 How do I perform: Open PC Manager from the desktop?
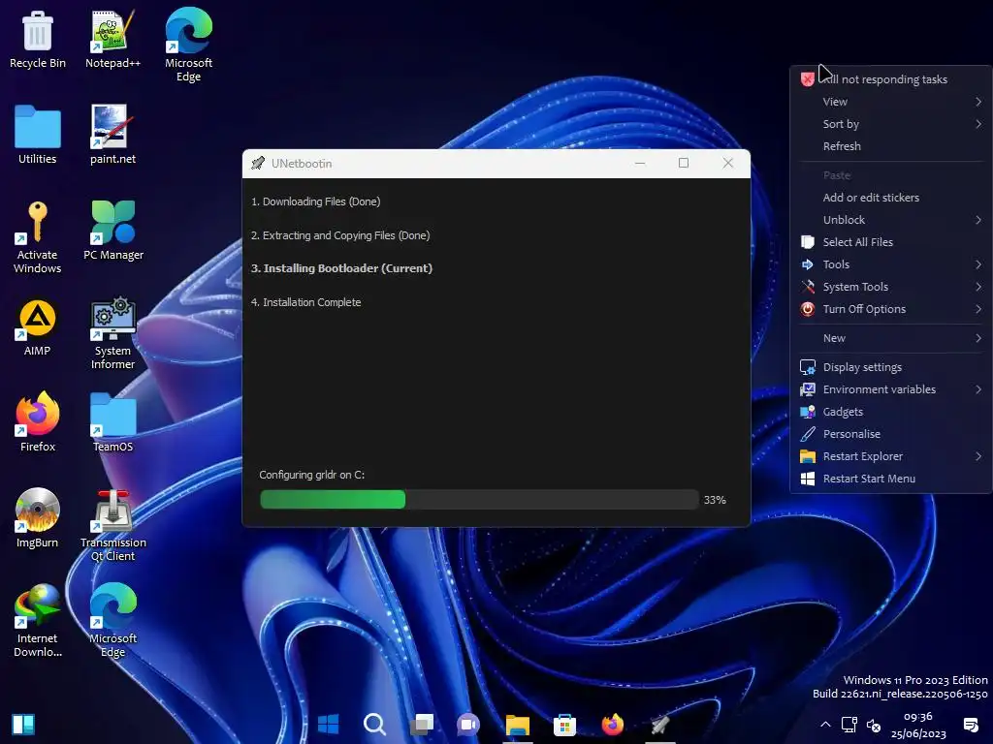pyautogui.click(x=112, y=231)
